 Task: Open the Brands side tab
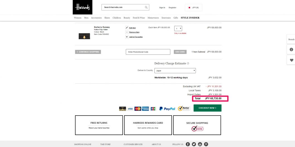(x=291, y=39)
